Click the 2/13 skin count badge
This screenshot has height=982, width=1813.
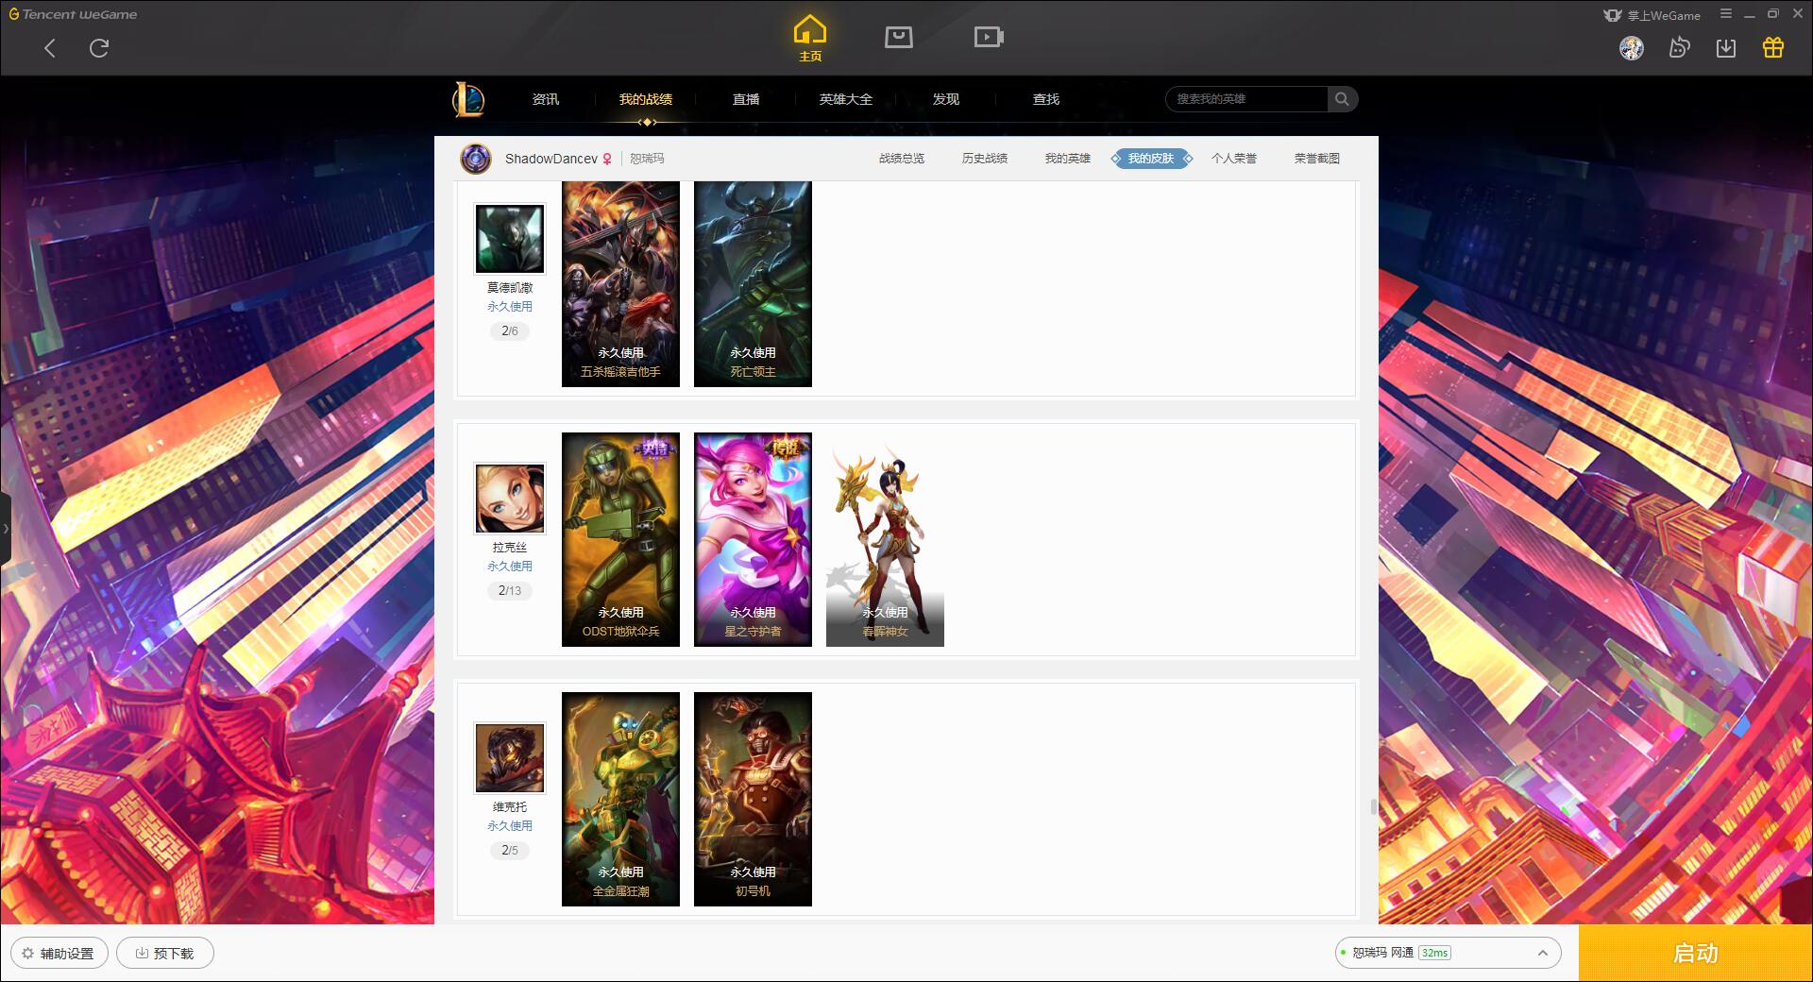[510, 591]
